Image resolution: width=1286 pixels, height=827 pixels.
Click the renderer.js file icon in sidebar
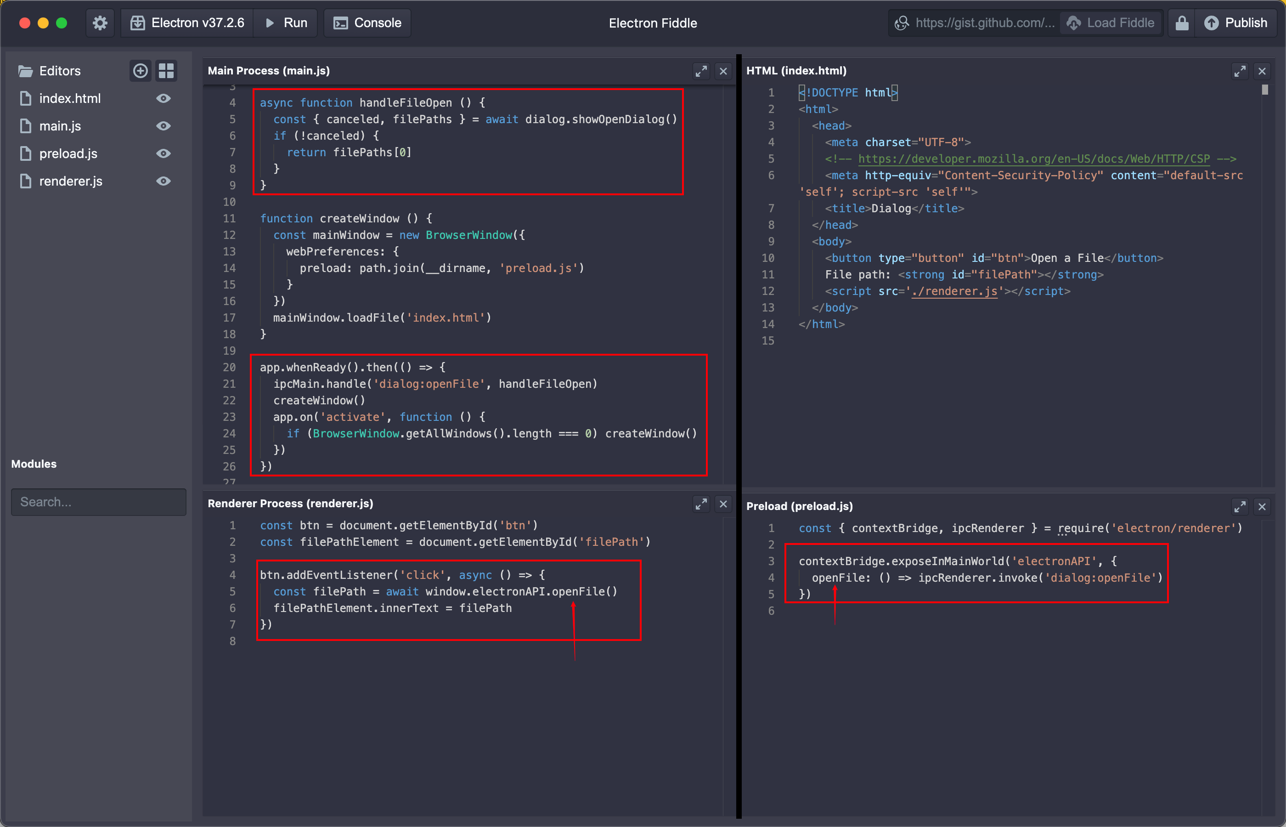(25, 181)
